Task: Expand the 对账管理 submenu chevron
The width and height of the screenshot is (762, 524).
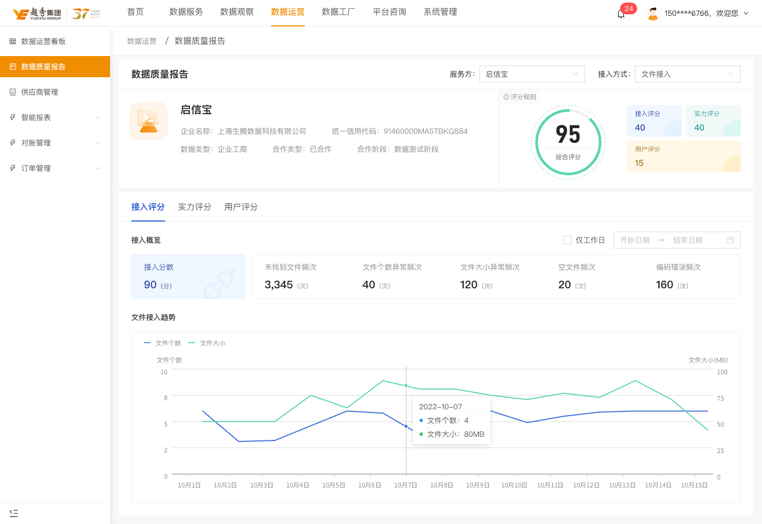Action: point(97,143)
